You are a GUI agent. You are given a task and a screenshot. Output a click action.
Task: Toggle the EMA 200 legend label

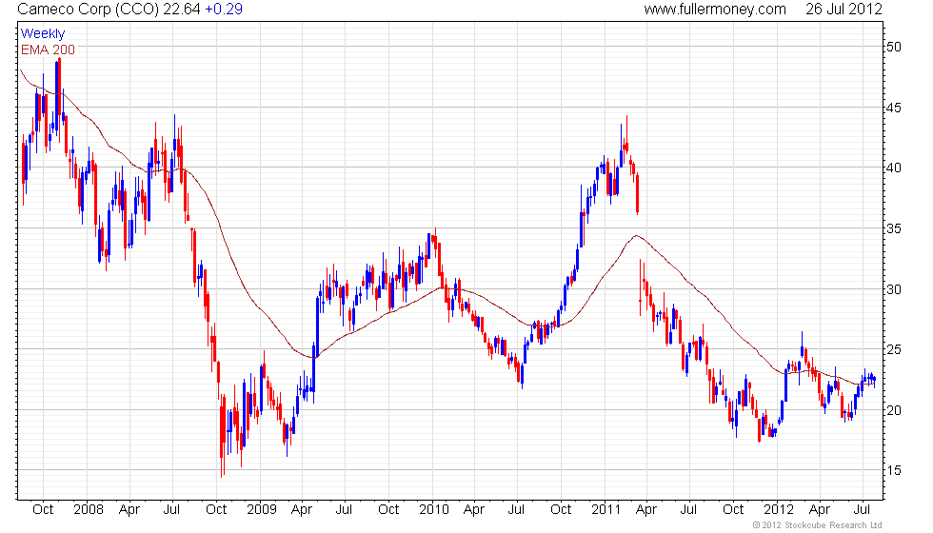(48, 49)
